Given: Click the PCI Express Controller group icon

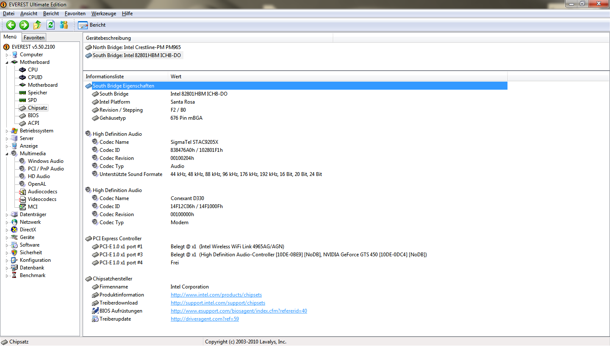Looking at the screenshot, I should pos(89,239).
